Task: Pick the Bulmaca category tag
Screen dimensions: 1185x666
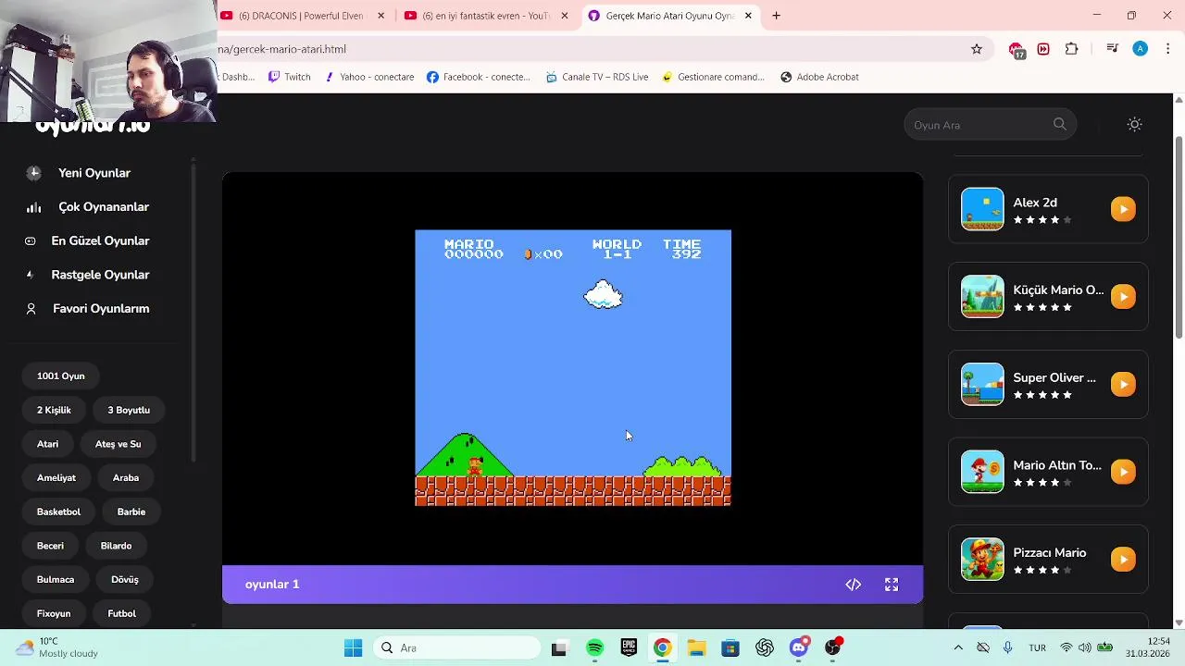Action: pos(56,580)
